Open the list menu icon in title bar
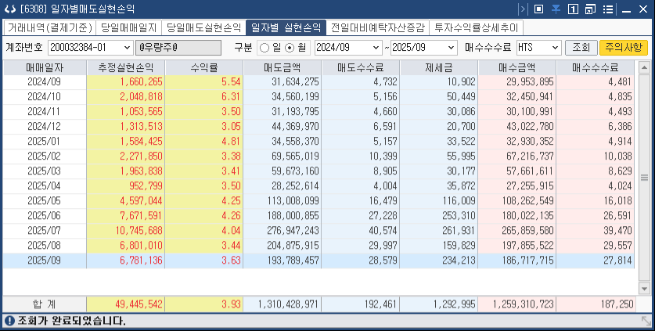Image resolution: width=655 pixels, height=331 pixels. point(607,9)
